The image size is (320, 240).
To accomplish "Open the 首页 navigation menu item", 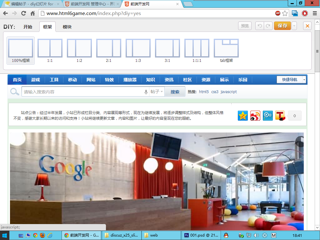I will [17, 80].
